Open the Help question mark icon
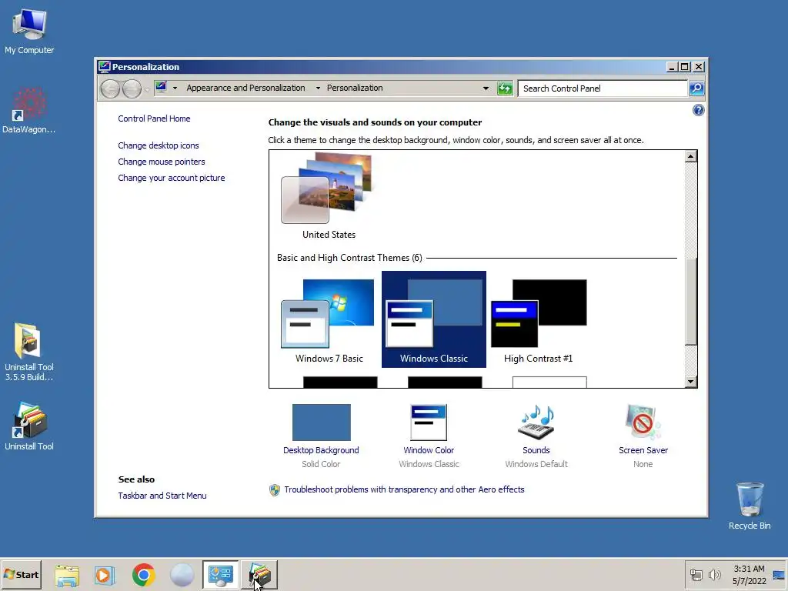The width and height of the screenshot is (788, 591). pyautogui.click(x=698, y=110)
